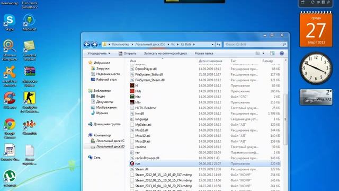Image resolution: width=339 pixels, height=191 pixels.
Task: Click the search magnifier icon in Explorer
Action: point(284,45)
